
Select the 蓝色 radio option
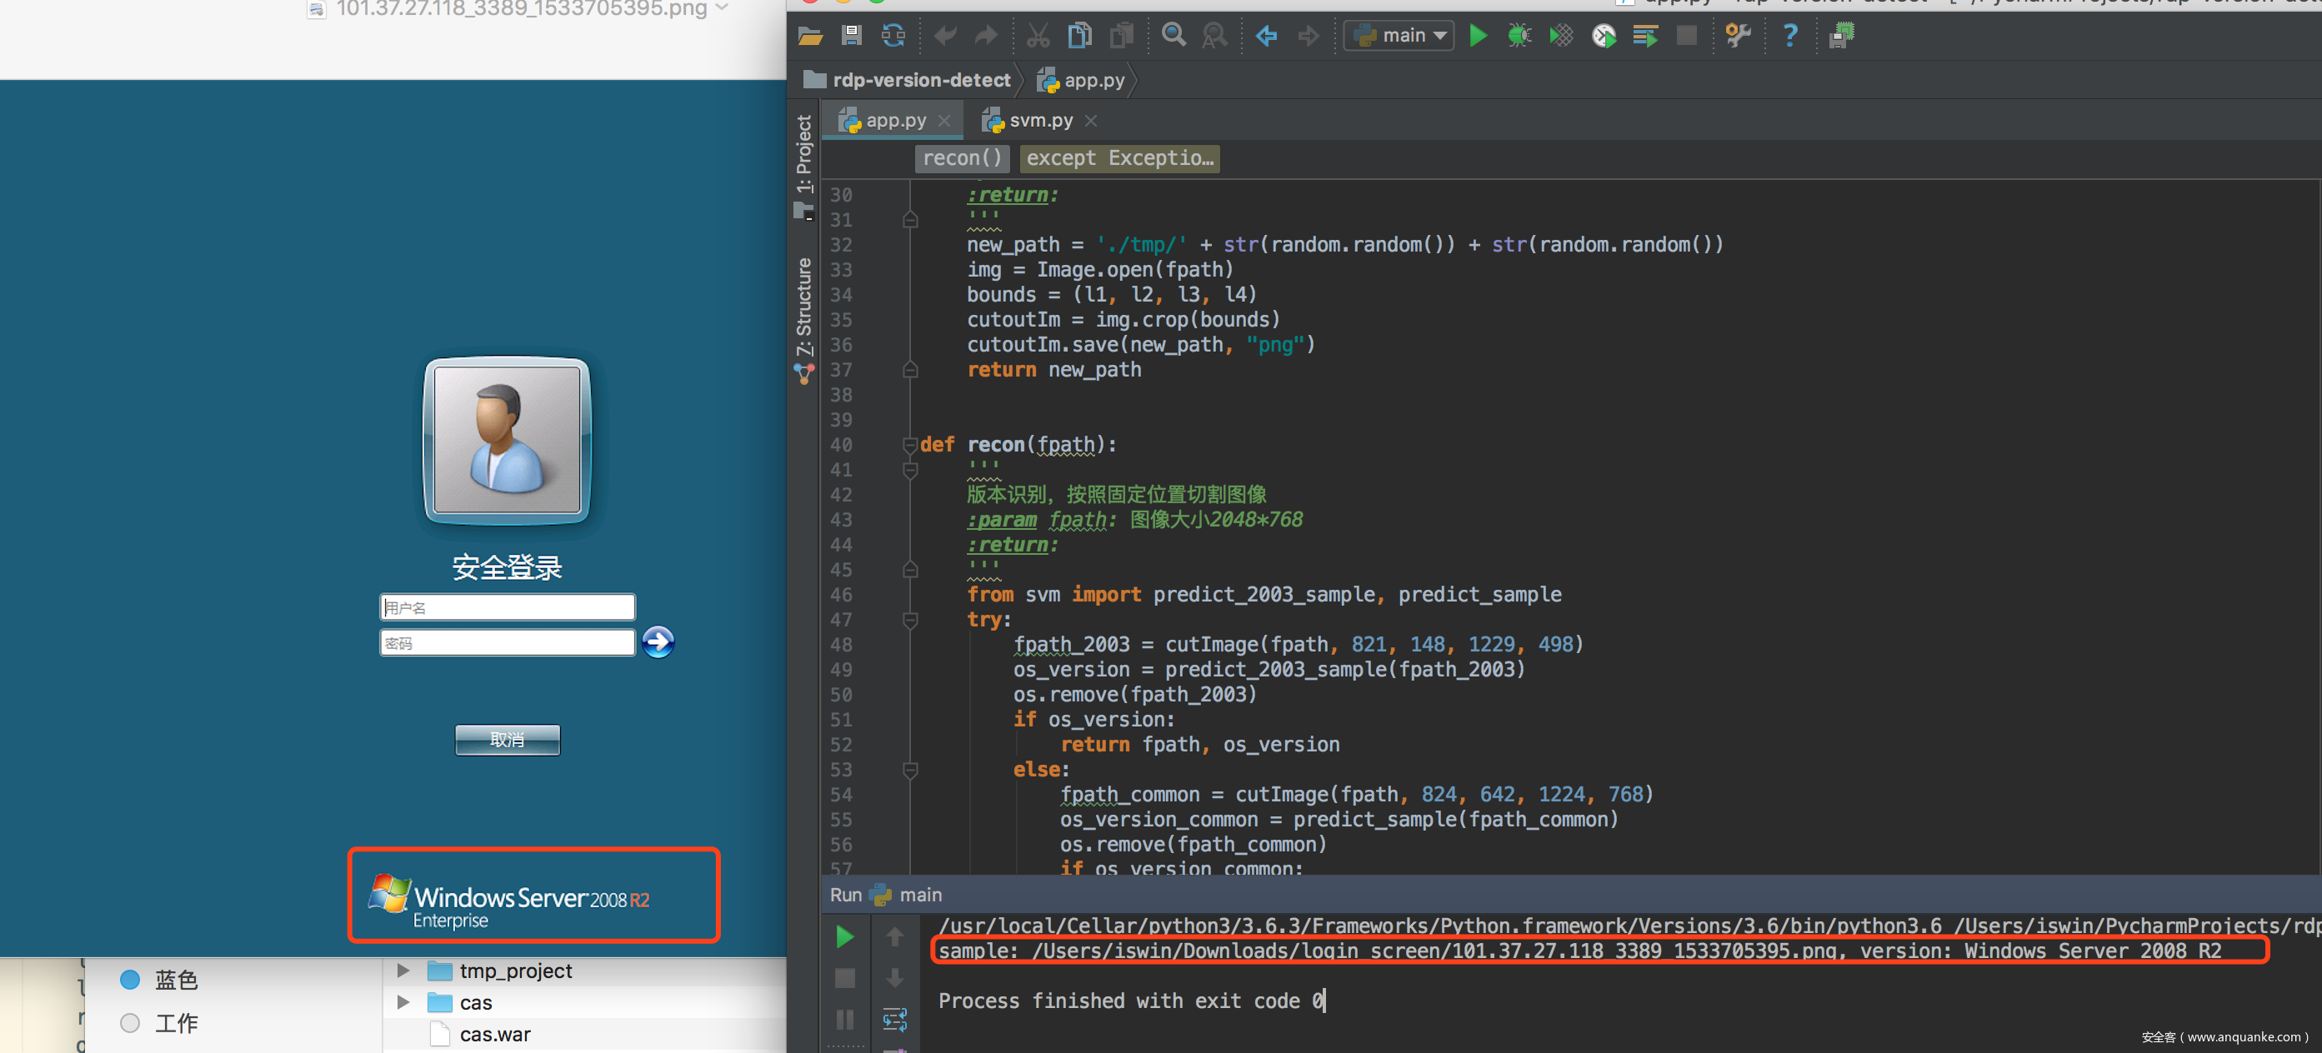pyautogui.click(x=131, y=979)
